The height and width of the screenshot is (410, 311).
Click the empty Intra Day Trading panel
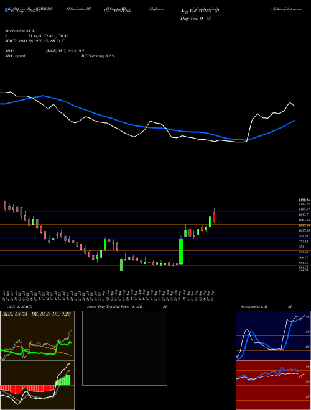(x=124, y=348)
